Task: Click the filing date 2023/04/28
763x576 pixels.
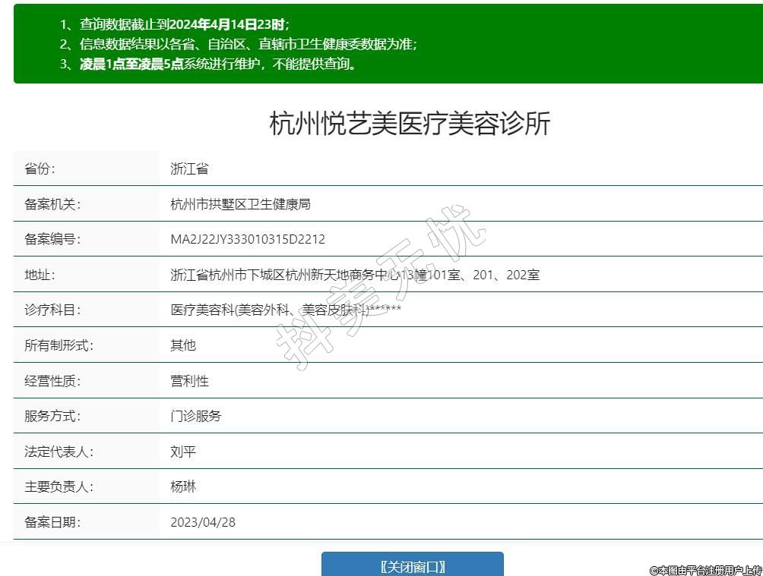Action: (x=203, y=522)
